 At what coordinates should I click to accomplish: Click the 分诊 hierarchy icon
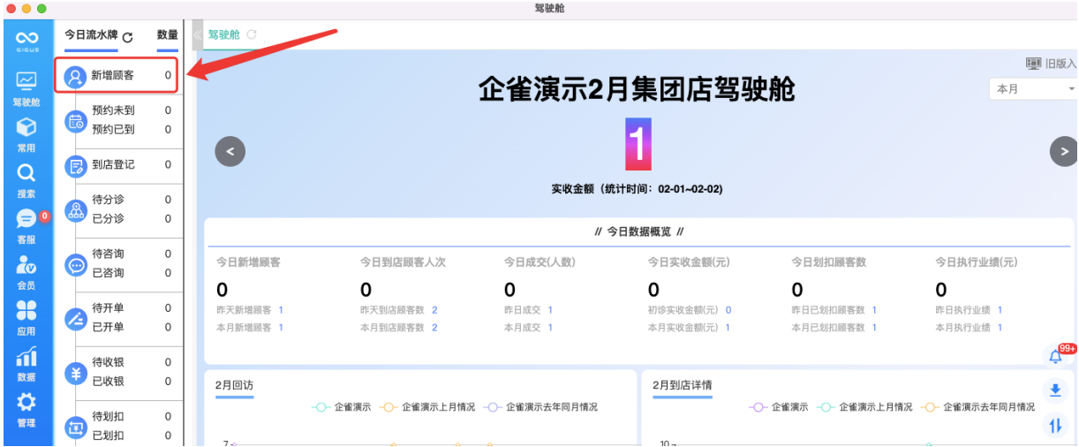click(76, 210)
